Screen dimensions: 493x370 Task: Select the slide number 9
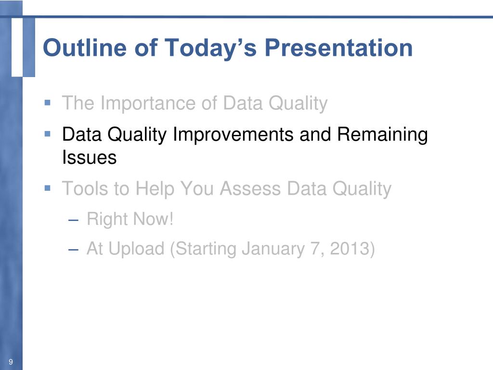pos(11,362)
